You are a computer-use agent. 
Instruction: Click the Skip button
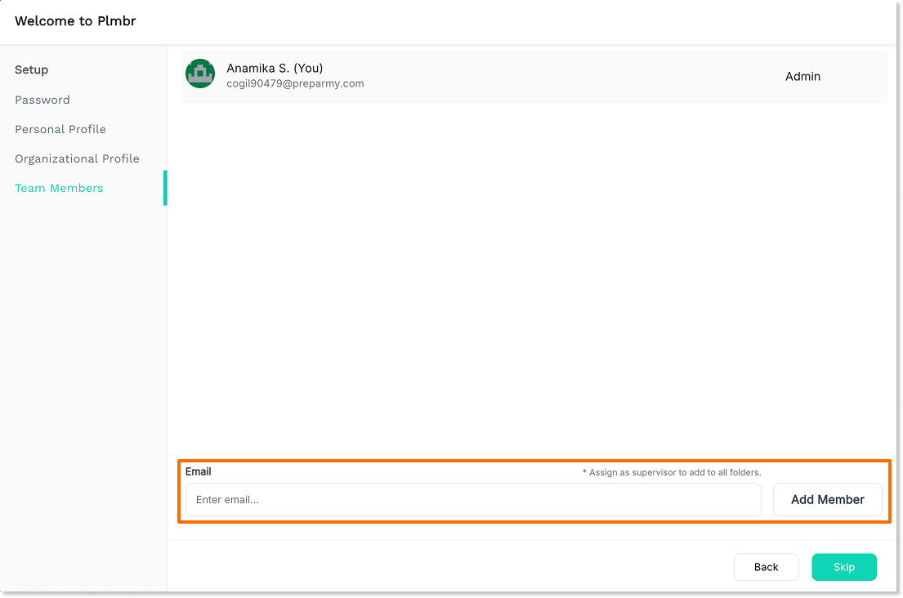843,567
